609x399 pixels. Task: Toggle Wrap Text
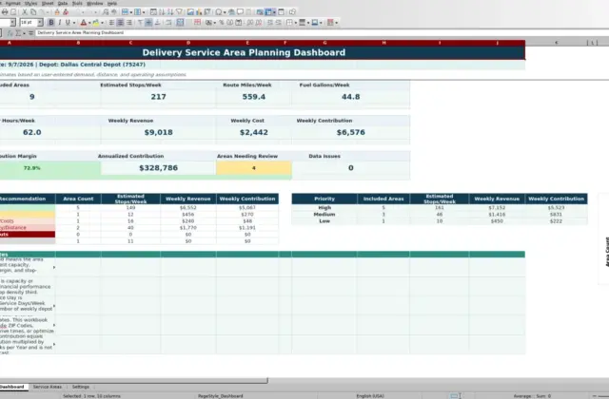tap(168, 23)
